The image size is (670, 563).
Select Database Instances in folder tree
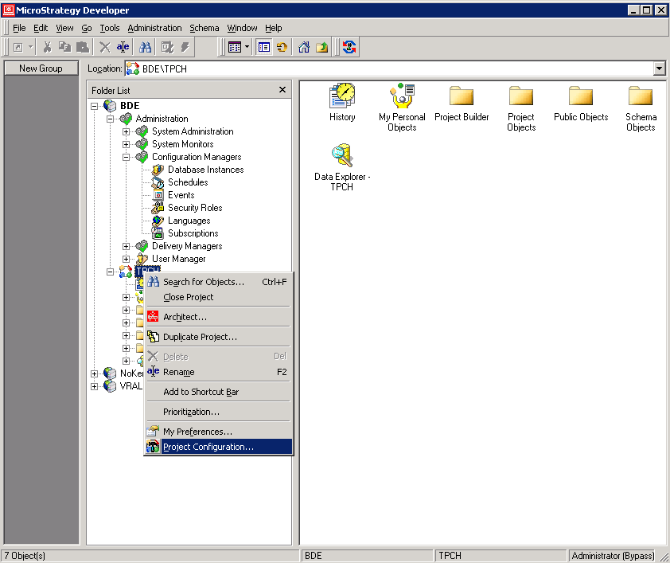pyautogui.click(x=206, y=170)
